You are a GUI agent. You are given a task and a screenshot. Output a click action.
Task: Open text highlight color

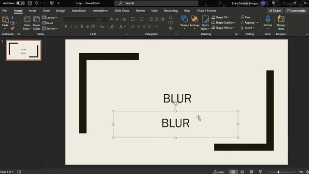click(x=113, y=27)
